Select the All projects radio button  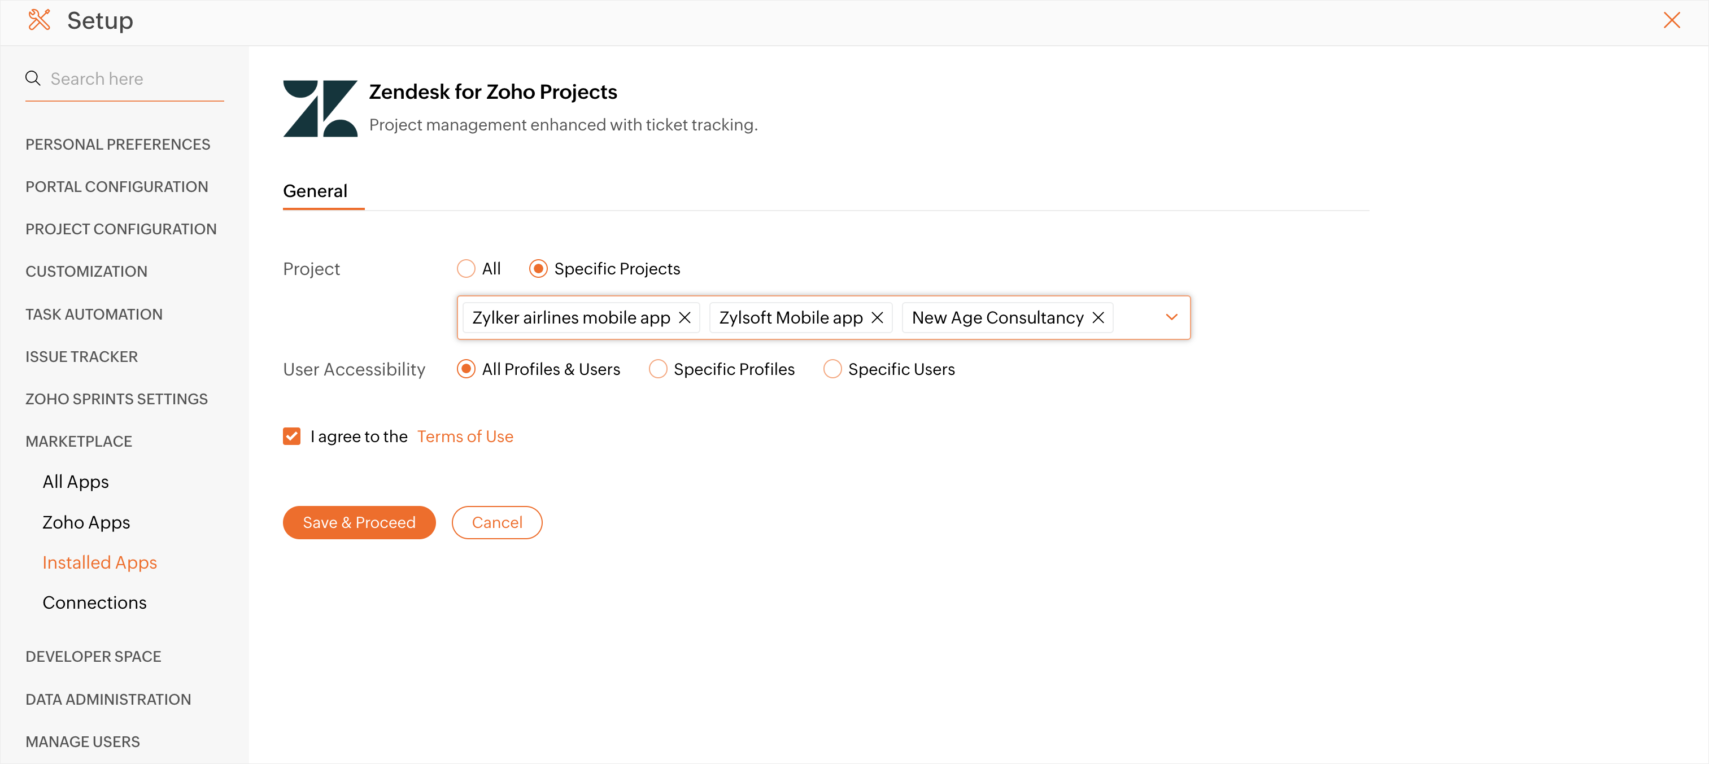[466, 269]
